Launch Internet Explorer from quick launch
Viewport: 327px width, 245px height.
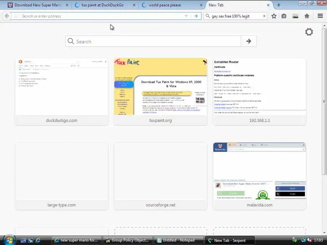click(x=38, y=241)
